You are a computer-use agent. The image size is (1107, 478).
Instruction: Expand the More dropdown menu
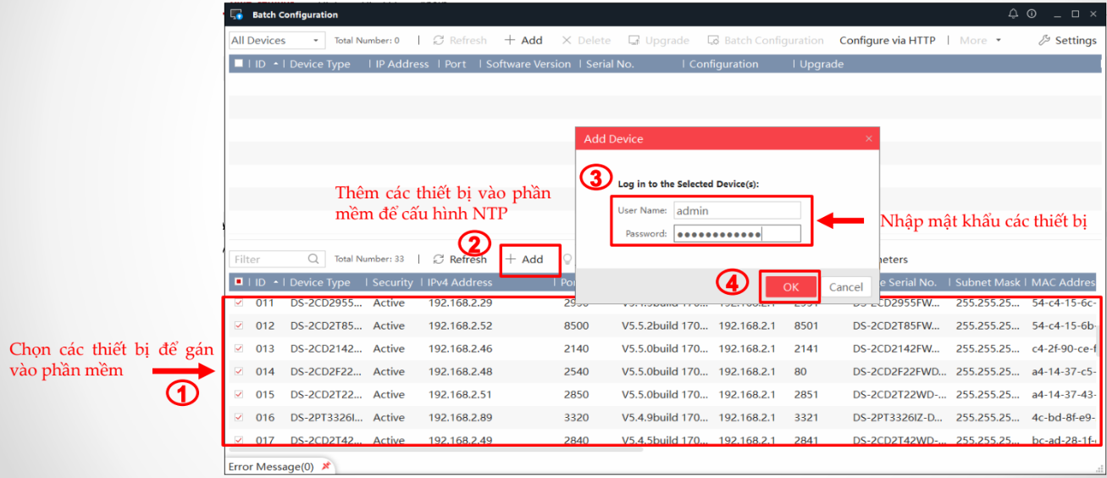980,41
